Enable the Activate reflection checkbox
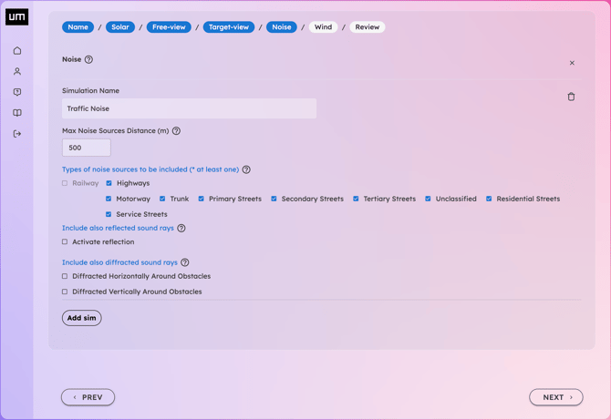 (x=65, y=242)
